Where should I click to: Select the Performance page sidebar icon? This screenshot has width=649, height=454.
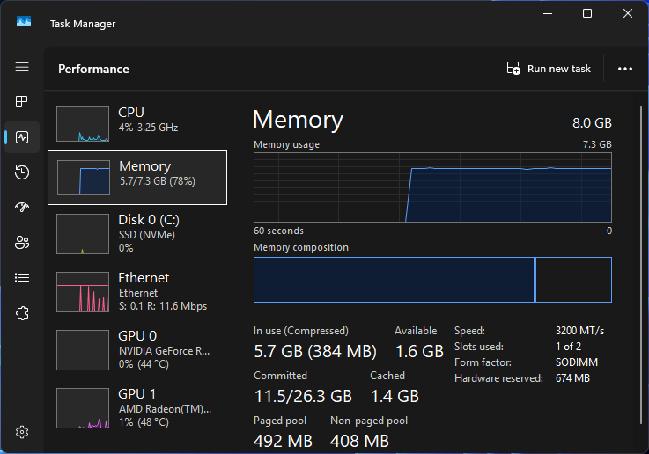coord(22,137)
